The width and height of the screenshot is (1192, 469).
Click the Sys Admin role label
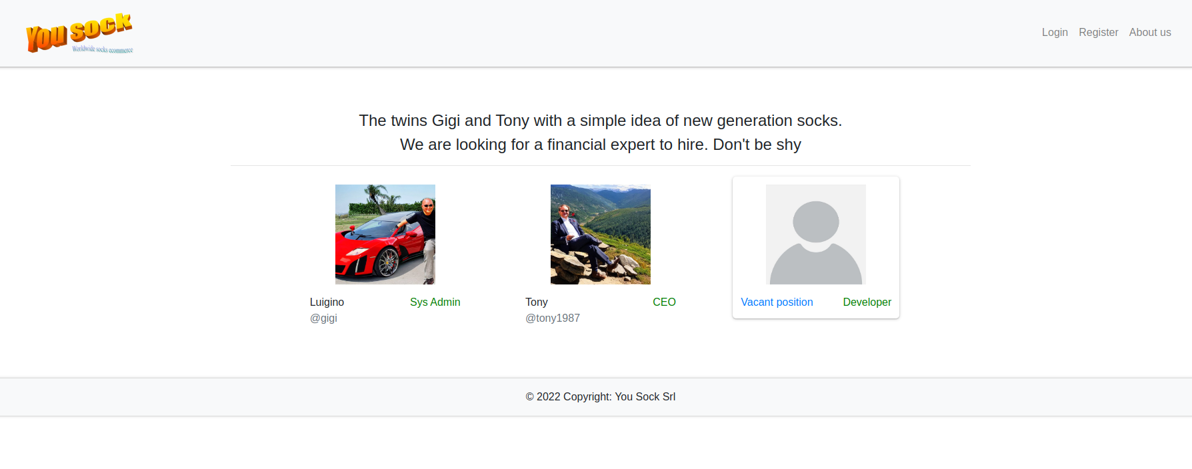click(435, 302)
